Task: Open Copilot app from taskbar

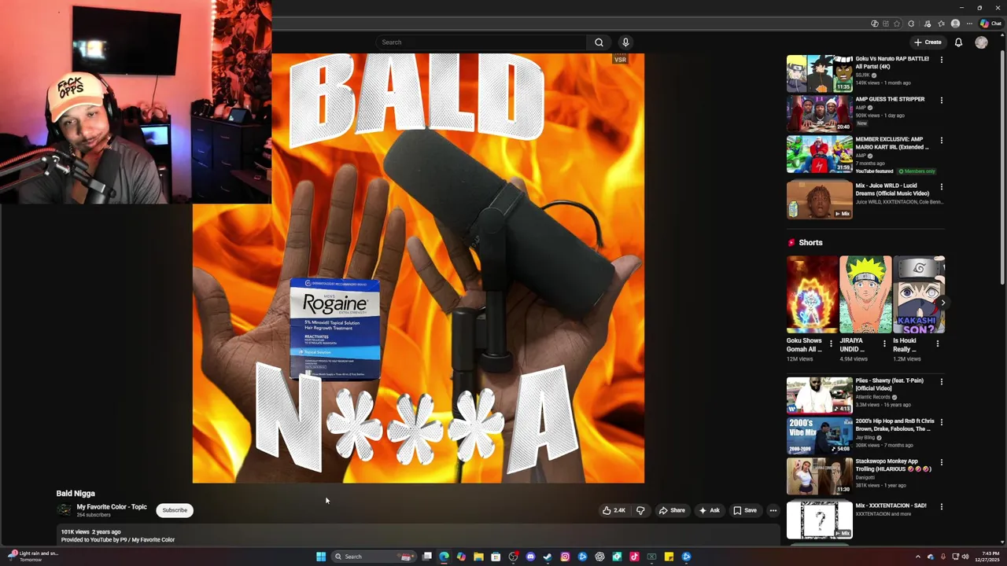Action: tap(461, 557)
